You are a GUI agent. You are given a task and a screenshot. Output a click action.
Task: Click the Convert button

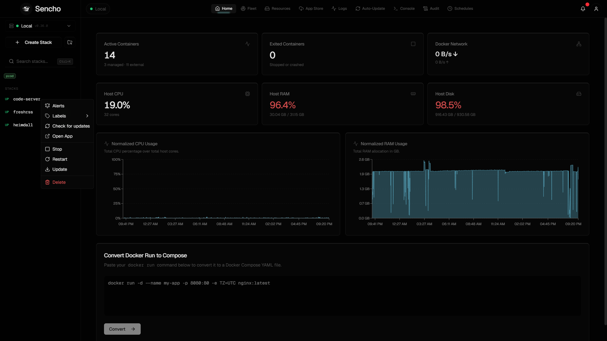[x=122, y=329]
